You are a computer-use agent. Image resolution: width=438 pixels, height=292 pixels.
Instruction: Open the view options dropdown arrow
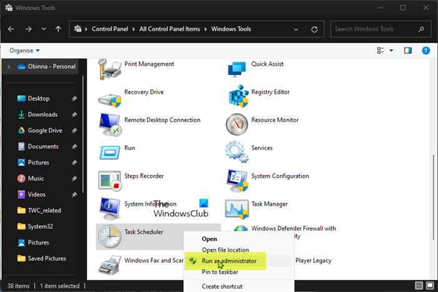click(x=391, y=51)
